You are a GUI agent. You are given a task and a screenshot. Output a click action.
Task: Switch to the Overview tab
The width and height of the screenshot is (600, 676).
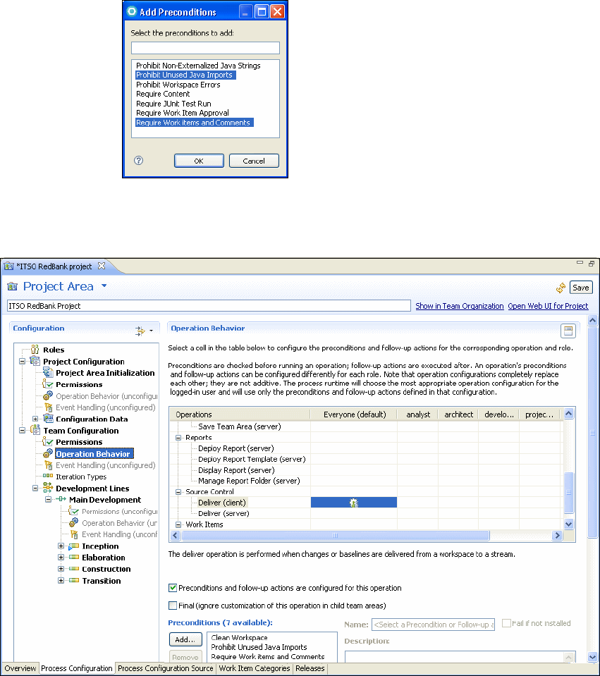pyautogui.click(x=20, y=668)
